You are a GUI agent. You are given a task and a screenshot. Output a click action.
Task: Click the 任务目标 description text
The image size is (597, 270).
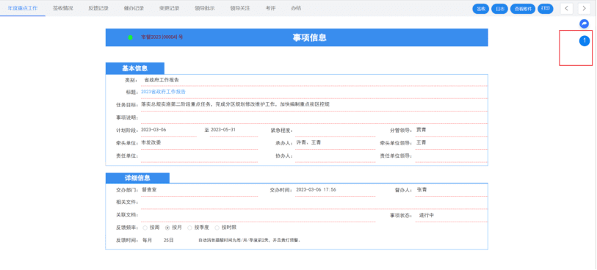235,103
